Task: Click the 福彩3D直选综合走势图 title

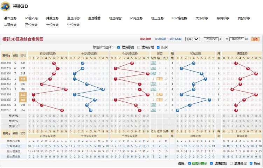Action: click(x=23, y=39)
